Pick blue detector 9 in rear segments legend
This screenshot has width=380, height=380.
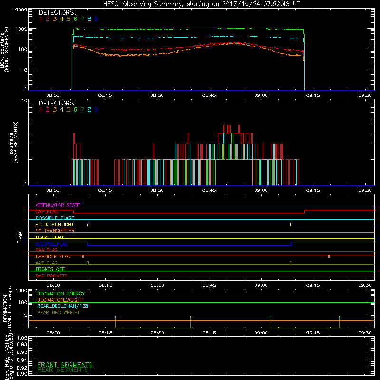pos(96,110)
